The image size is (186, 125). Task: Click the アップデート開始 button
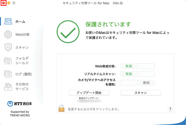[x=89, y=93]
